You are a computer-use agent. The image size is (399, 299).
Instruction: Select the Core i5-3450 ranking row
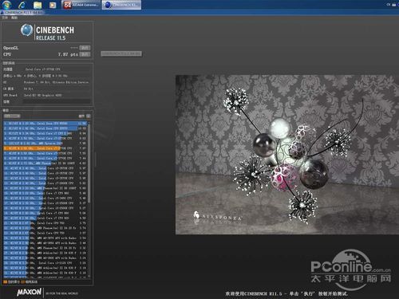45,198
